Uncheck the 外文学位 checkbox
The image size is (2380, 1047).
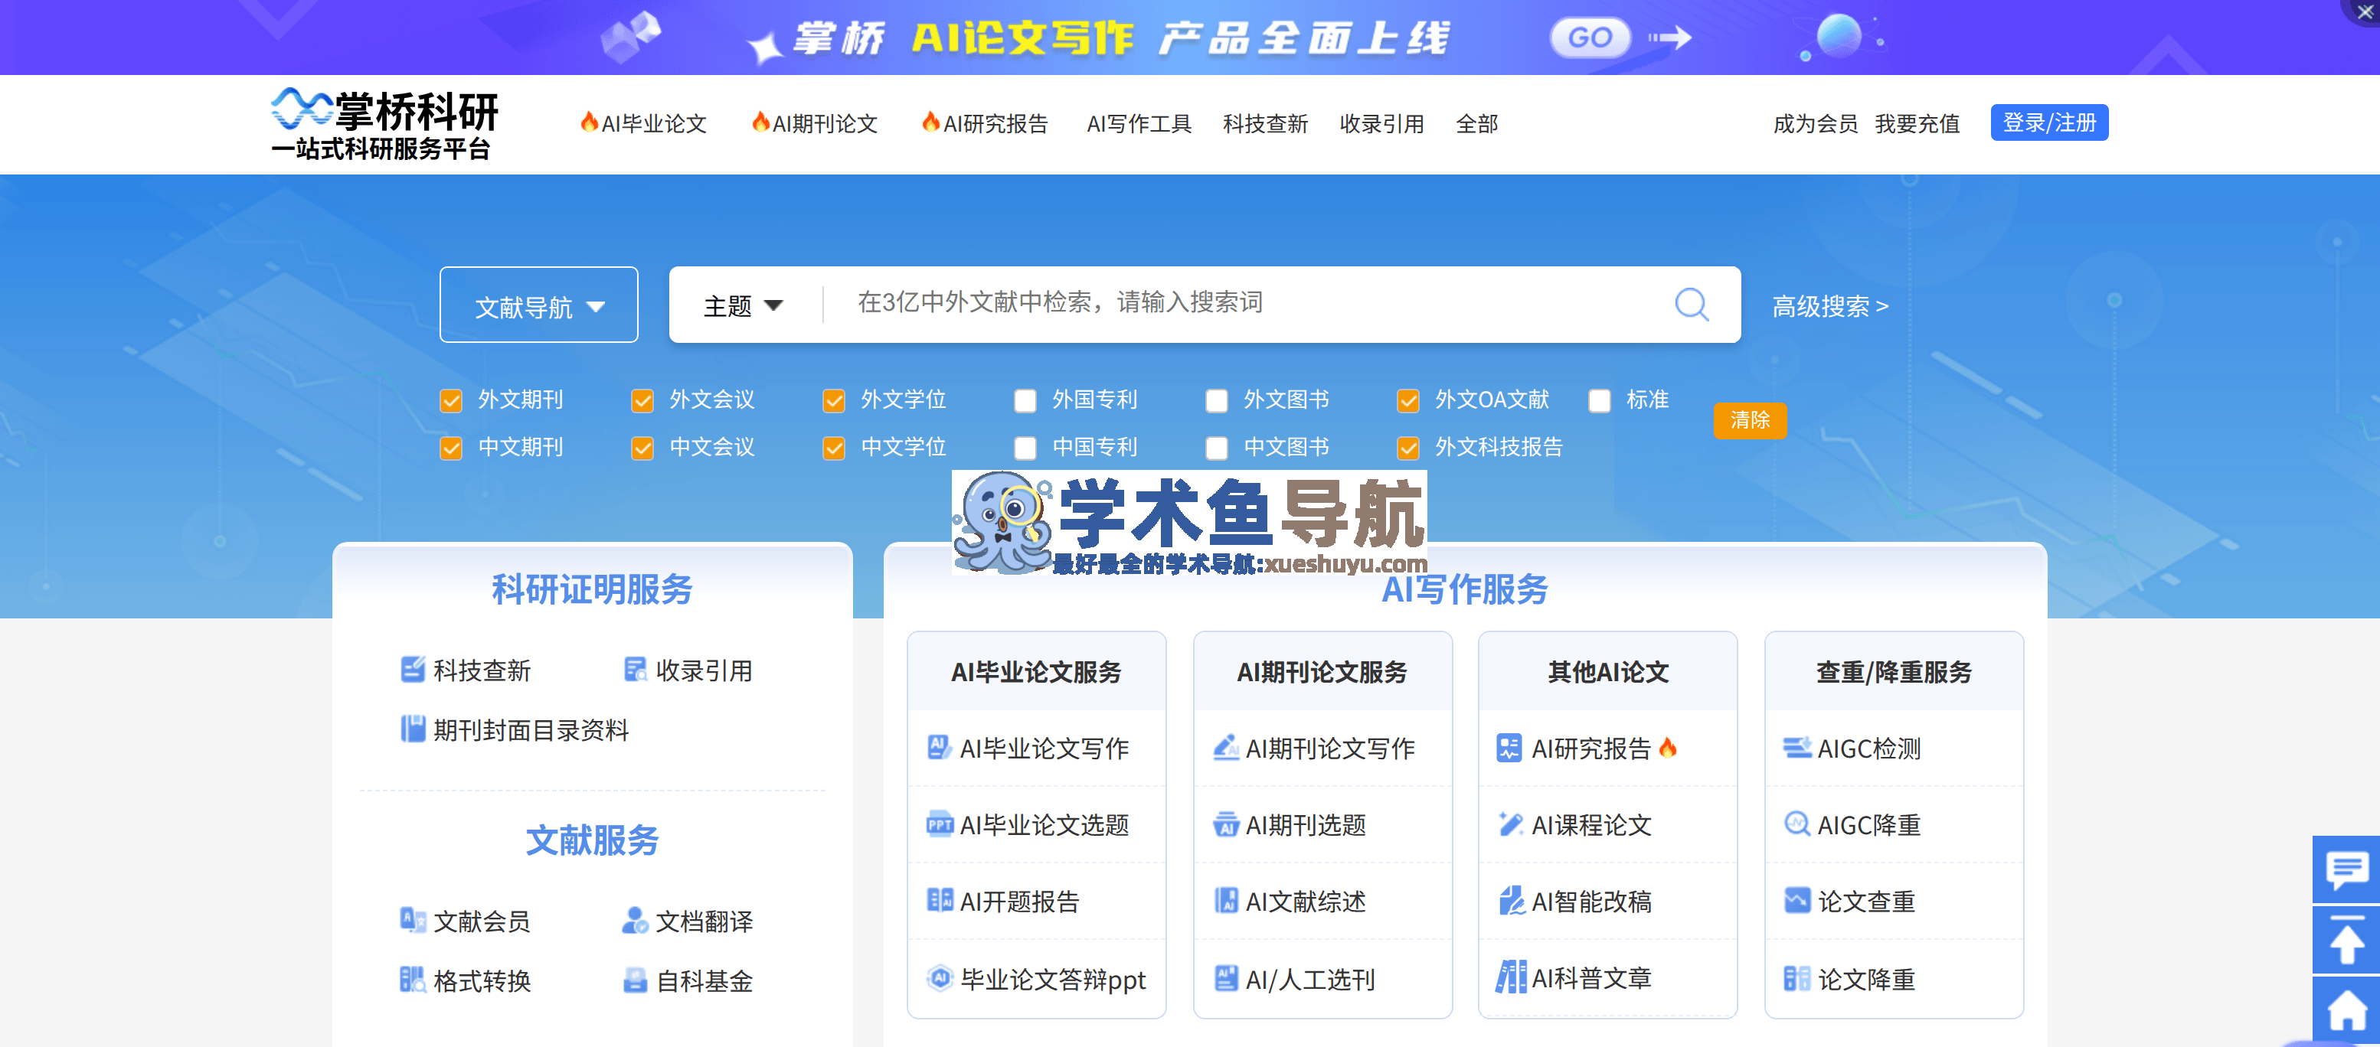(x=833, y=401)
